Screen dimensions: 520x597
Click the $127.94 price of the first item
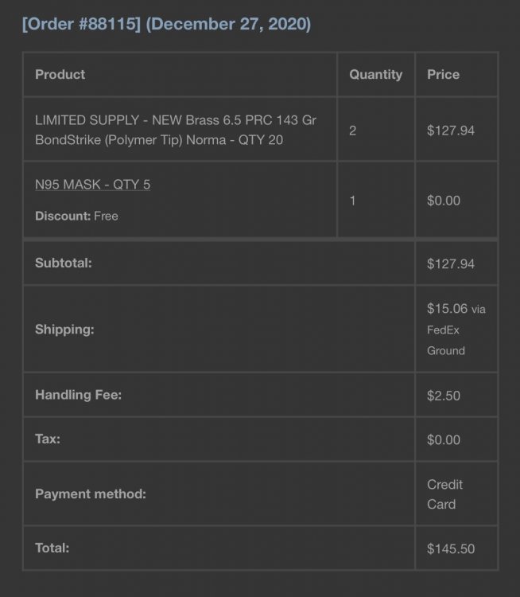[x=450, y=131]
